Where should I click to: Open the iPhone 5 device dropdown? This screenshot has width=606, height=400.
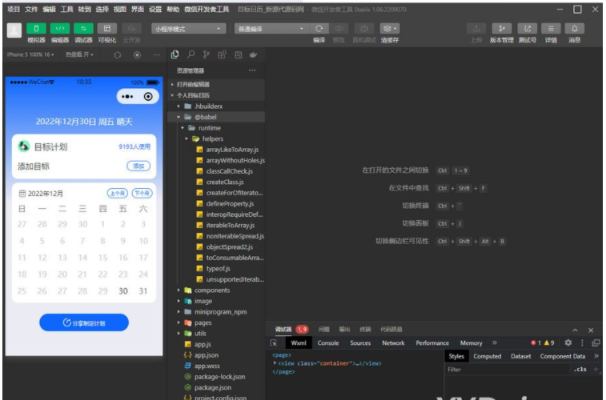click(x=30, y=55)
